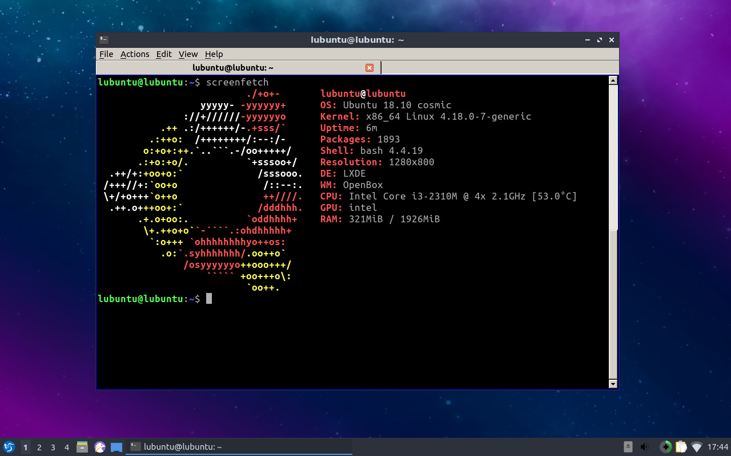731x456 pixels.
Task: Switch to workspace 4
Action: point(66,447)
